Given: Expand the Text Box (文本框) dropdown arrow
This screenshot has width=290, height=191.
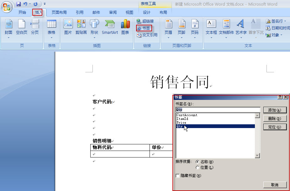Looking at the screenshot, I should [211, 38].
